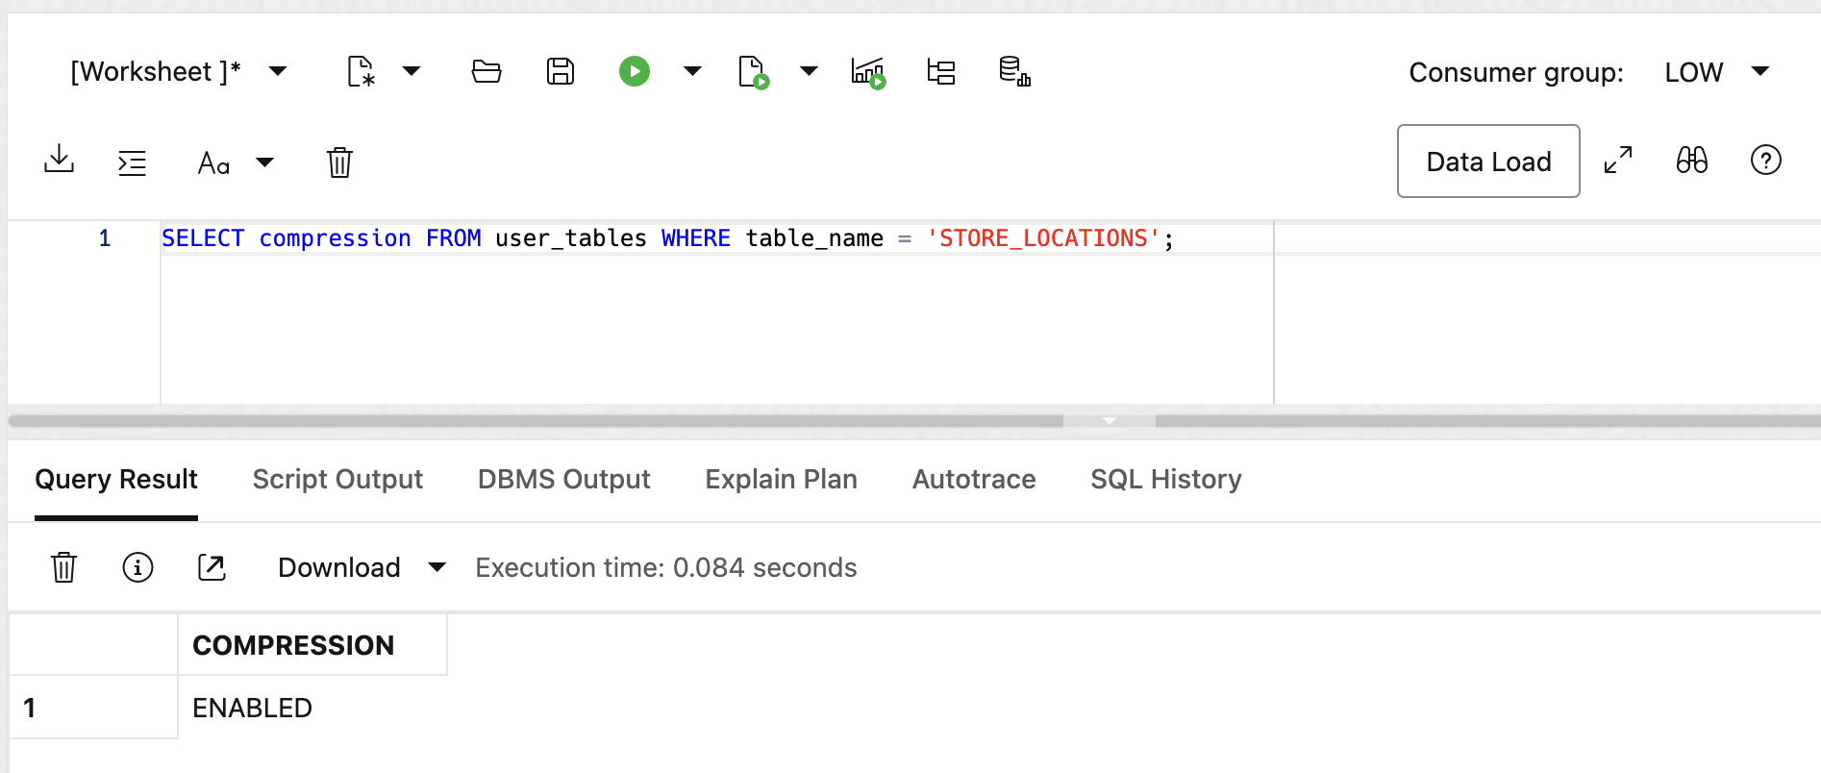
Task: Open the new file options arrow
Action: (x=412, y=71)
